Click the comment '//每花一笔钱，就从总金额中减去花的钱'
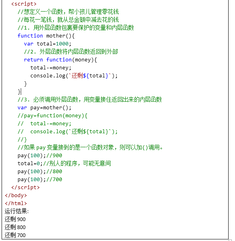 click(68, 20)
